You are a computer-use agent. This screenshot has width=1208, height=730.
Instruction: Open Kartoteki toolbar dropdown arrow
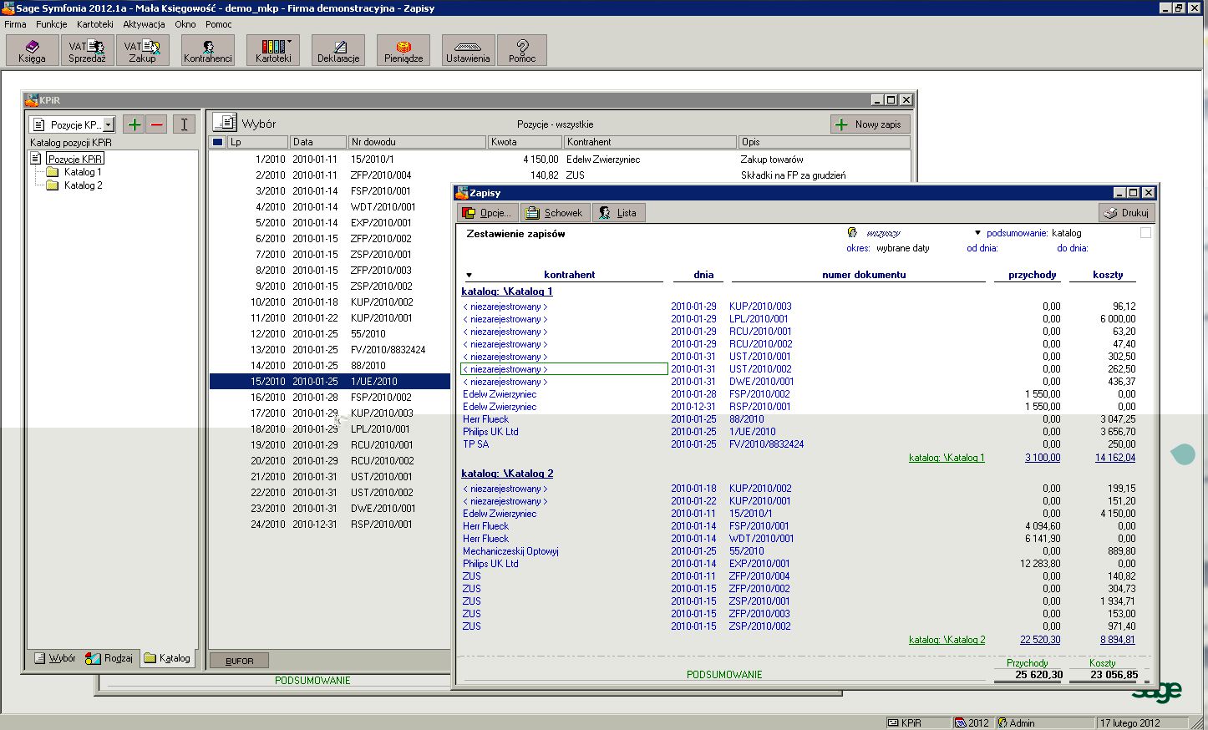pyautogui.click(x=289, y=41)
